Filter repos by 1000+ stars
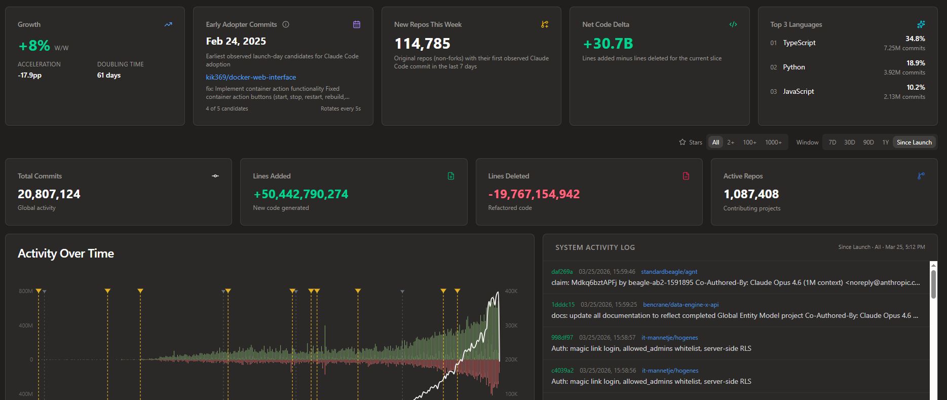Viewport: 947px width, 400px height. coord(773,142)
